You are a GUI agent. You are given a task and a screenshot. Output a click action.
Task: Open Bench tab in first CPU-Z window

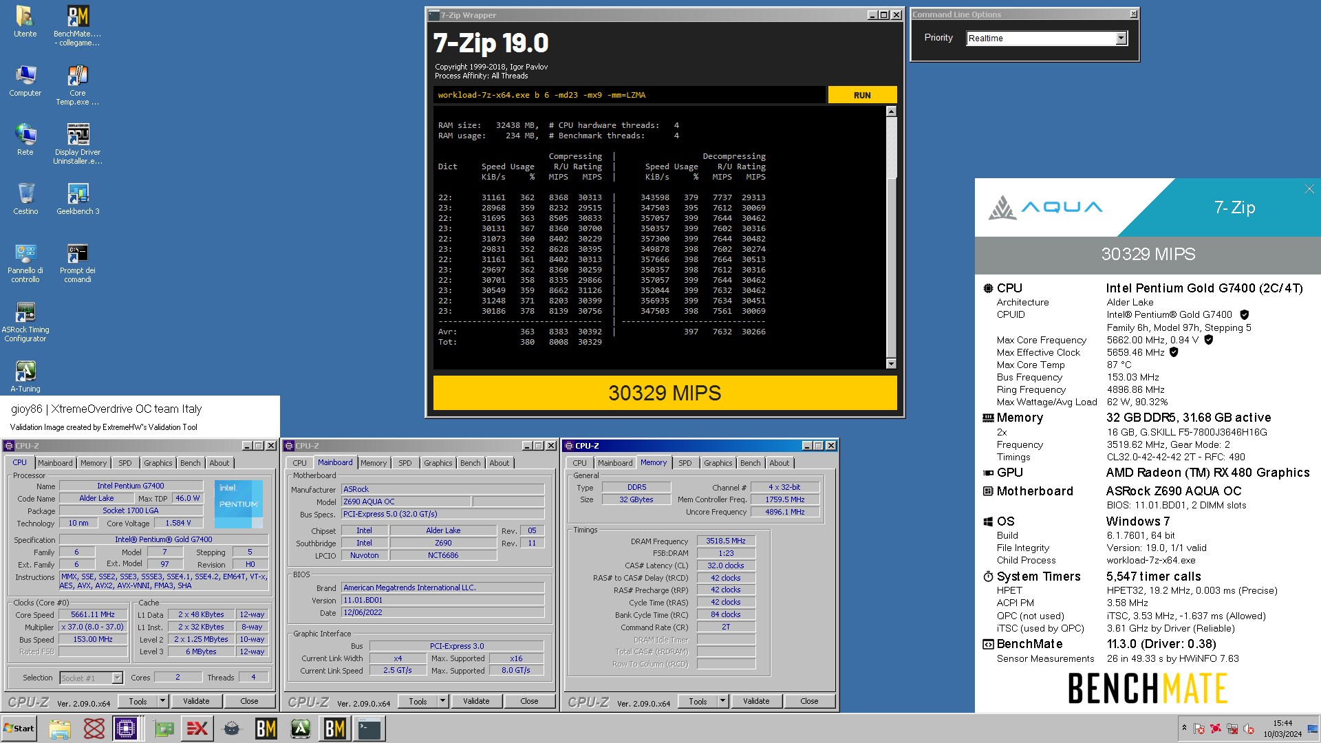[x=191, y=463]
